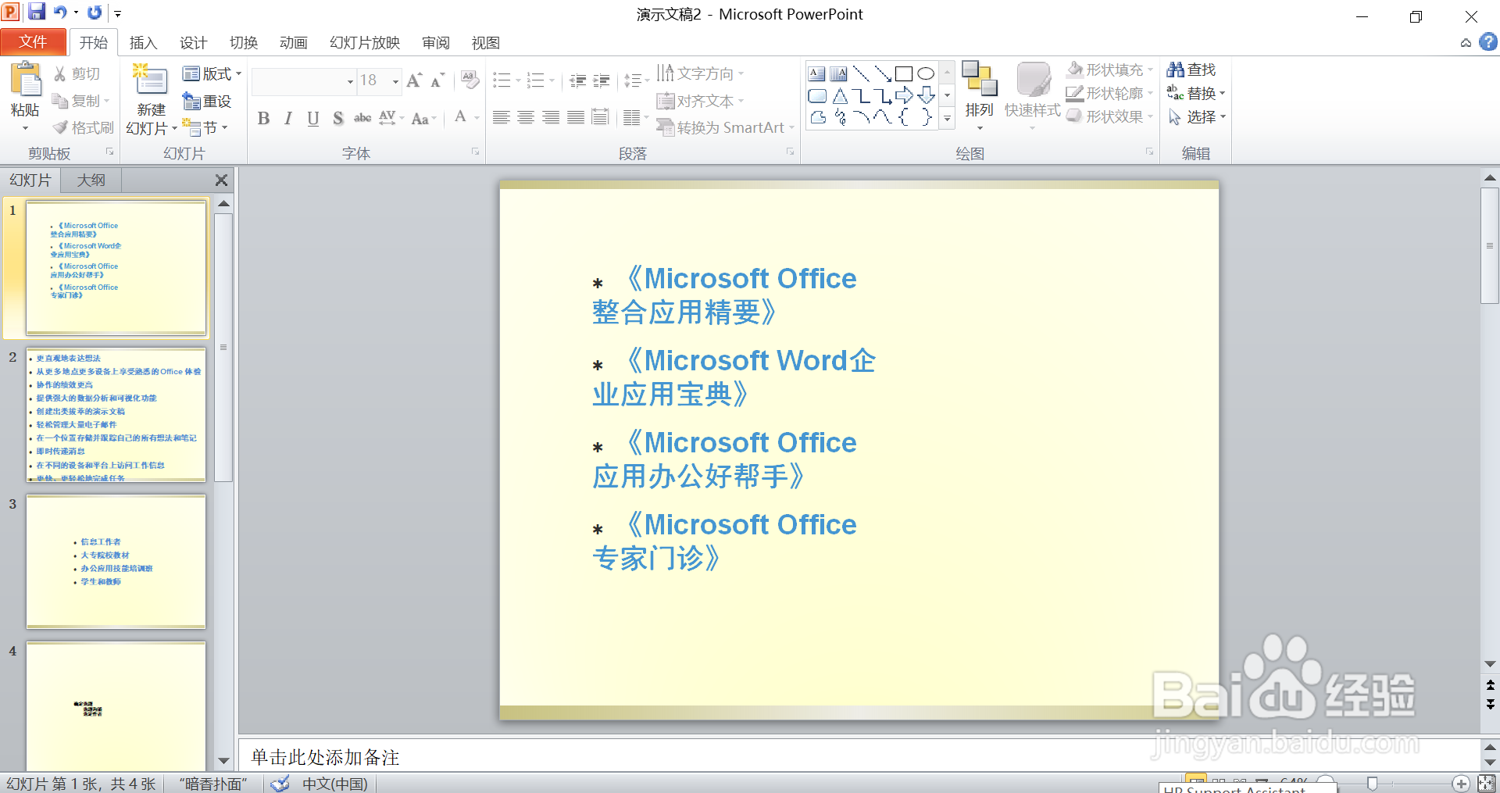1500x793 pixels.
Task: Select the oval shape in shapes gallery
Action: coord(926,73)
